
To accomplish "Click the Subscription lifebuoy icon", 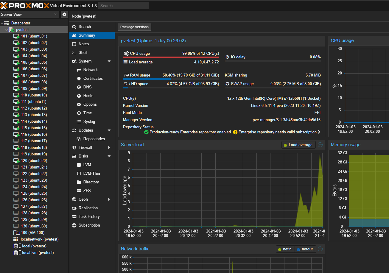I will pyautogui.click(x=74, y=225).
